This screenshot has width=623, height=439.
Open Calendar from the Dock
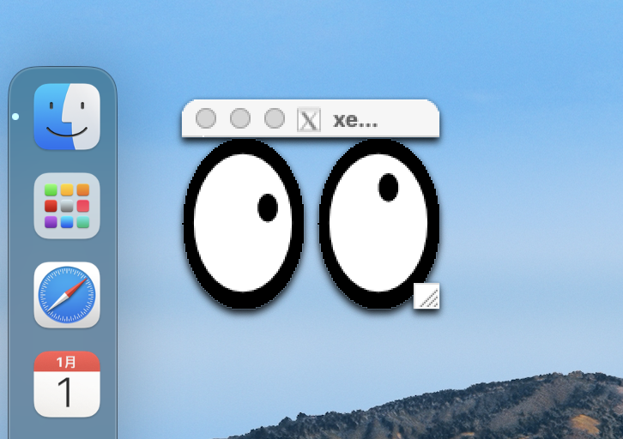pyautogui.click(x=67, y=384)
